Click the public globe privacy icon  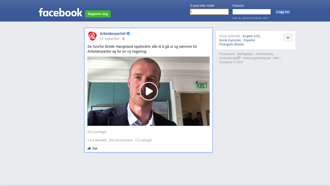124,39
